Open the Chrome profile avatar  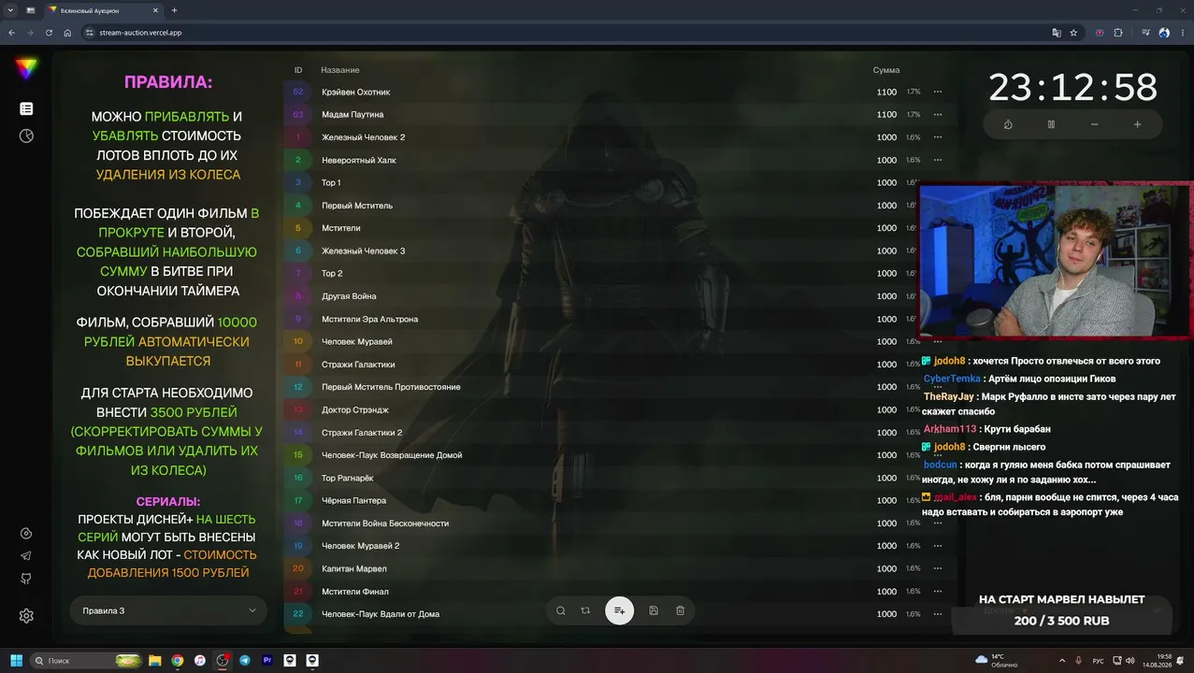(x=1164, y=33)
